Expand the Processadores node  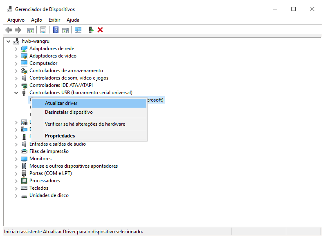(16, 181)
